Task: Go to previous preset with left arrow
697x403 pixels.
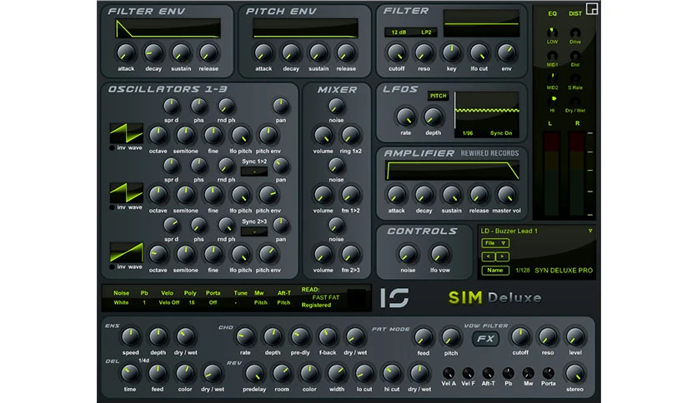Action: (488, 256)
